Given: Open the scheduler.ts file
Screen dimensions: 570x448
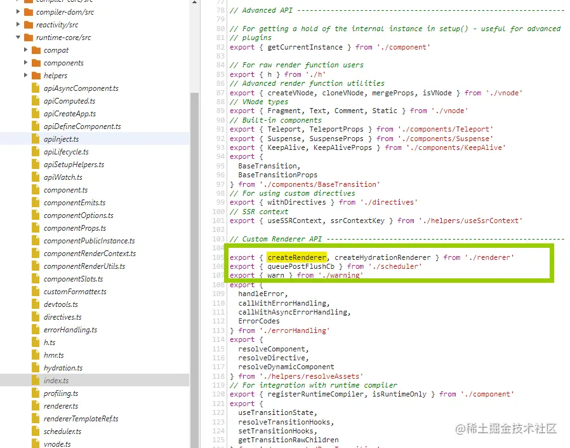Looking at the screenshot, I should [62, 431].
